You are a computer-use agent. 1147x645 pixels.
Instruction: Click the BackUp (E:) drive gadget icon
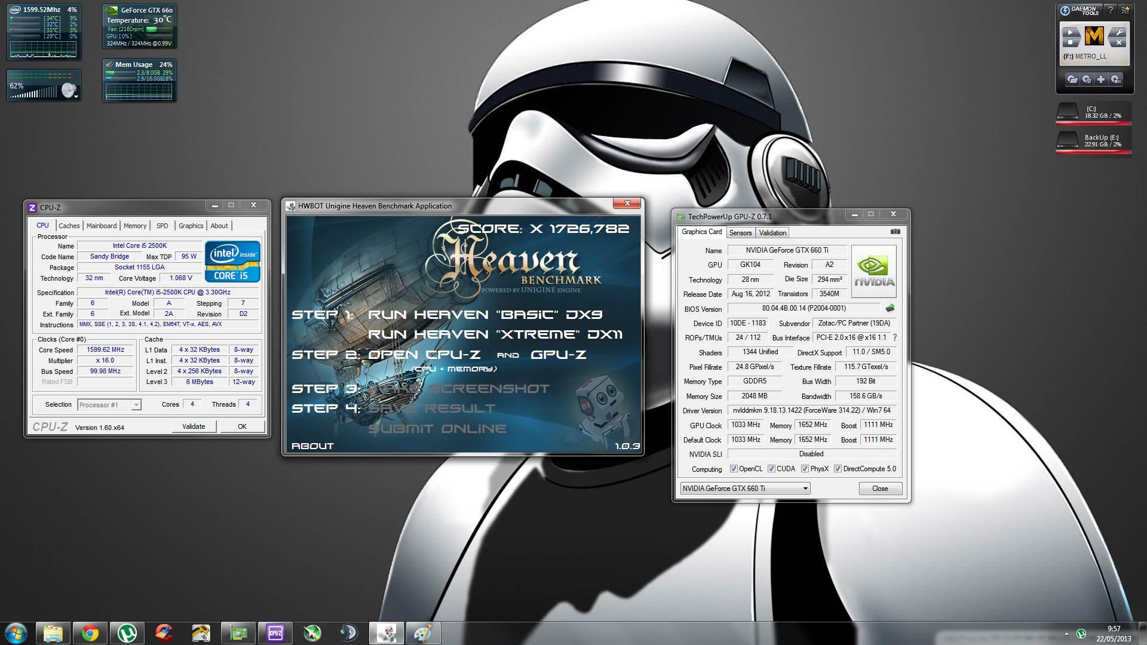(x=1068, y=141)
